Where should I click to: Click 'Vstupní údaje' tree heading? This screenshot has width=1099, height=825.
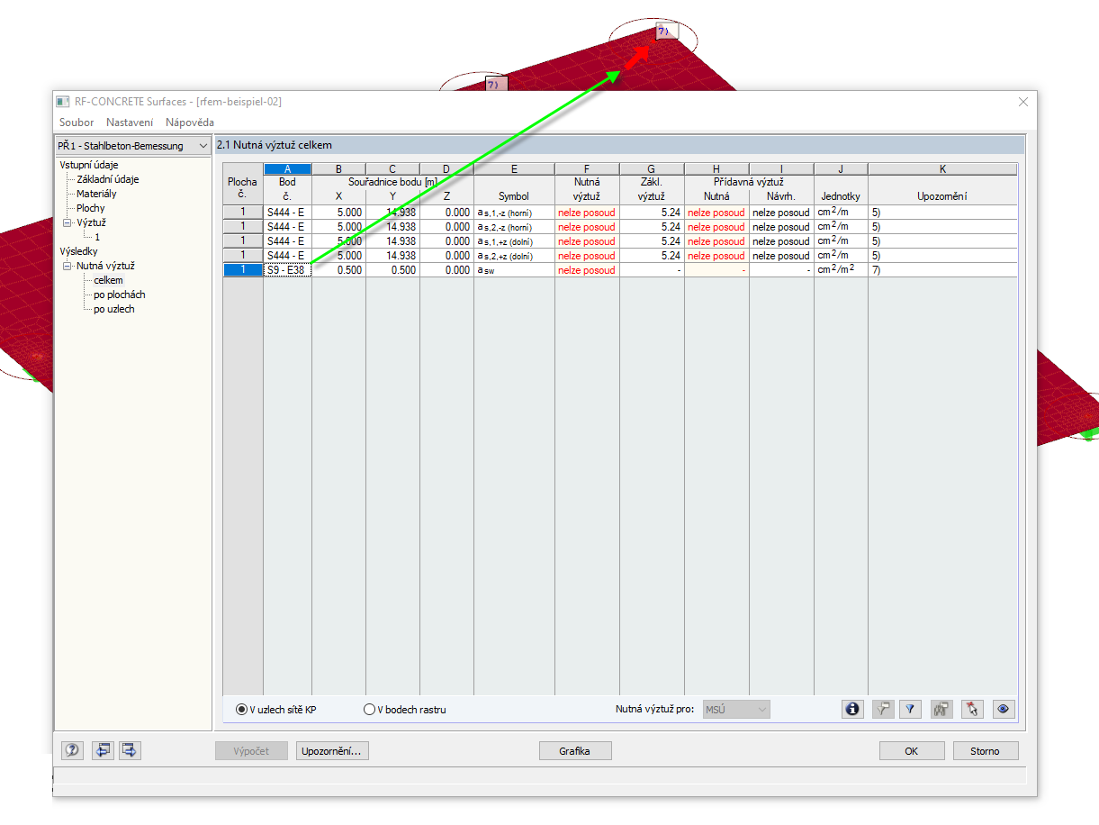(89, 165)
